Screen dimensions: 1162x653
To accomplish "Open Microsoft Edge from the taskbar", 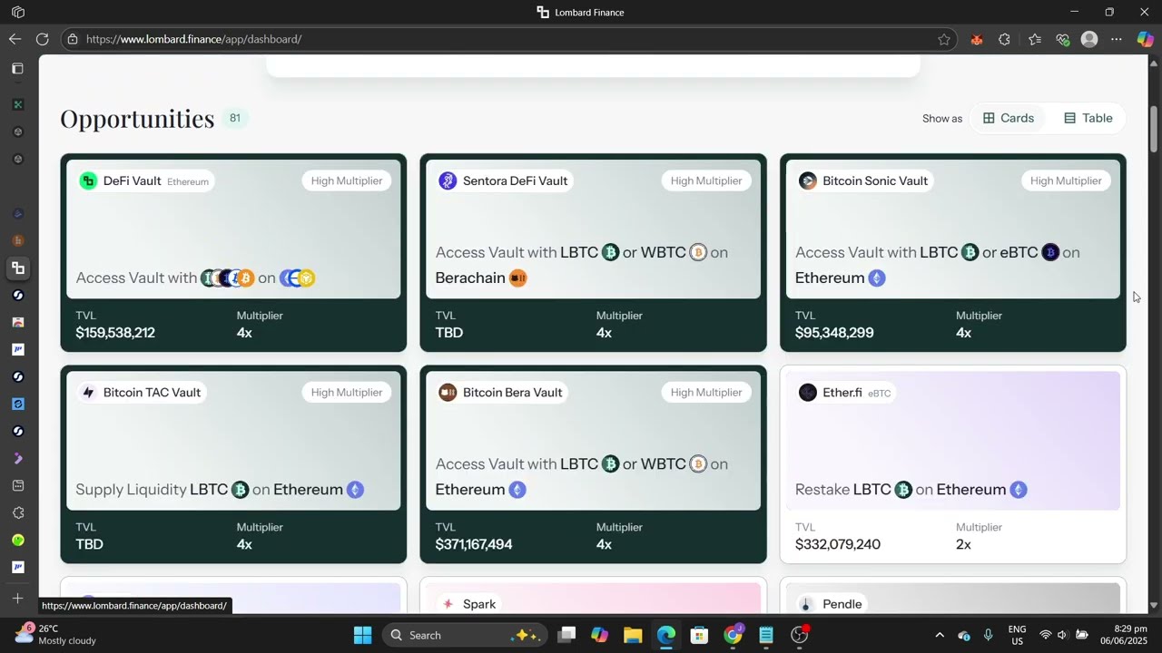I will [666, 635].
